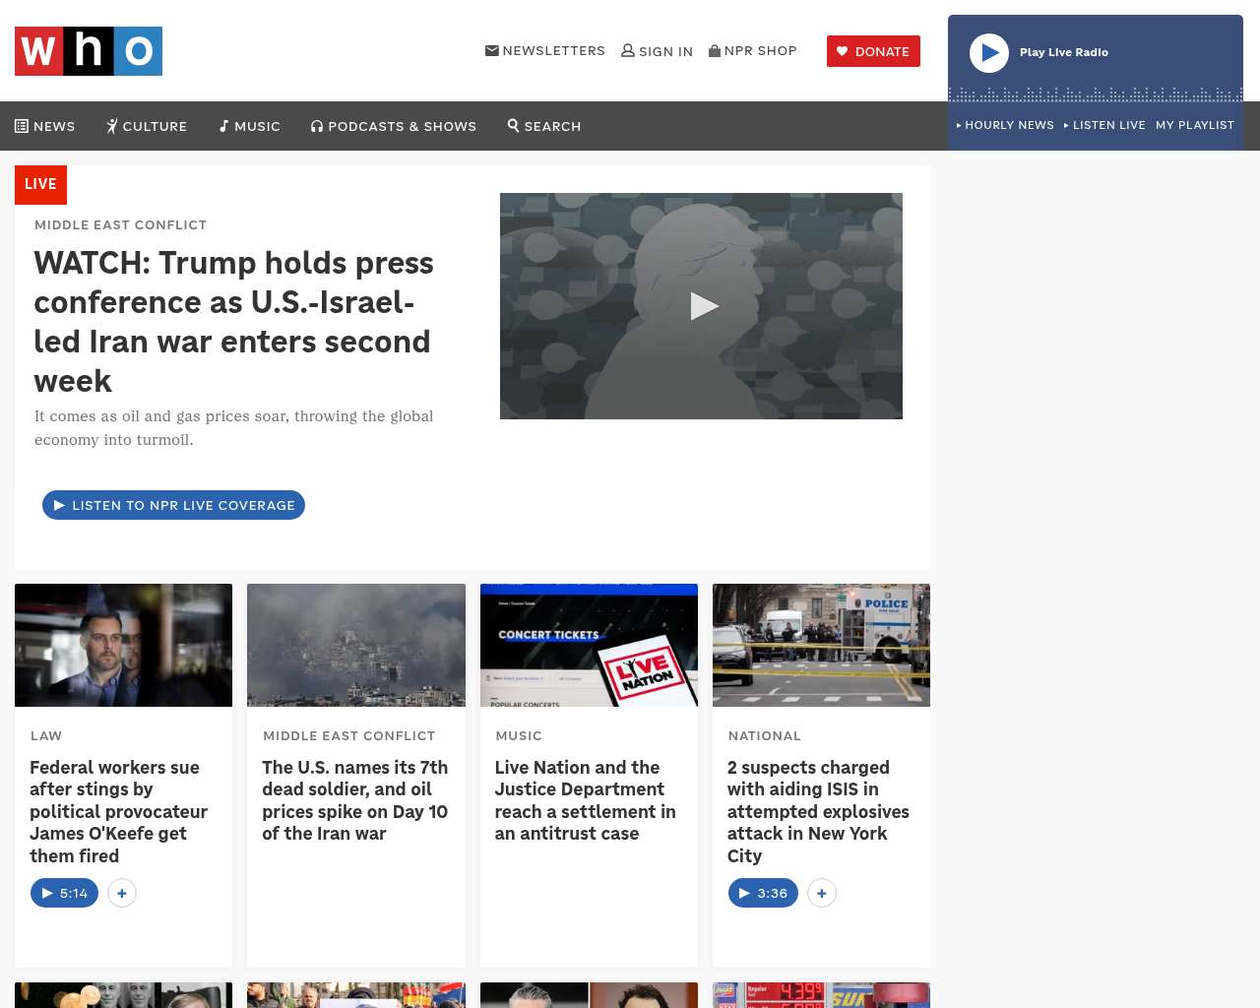Click the police crime scene thumbnail

(821, 645)
